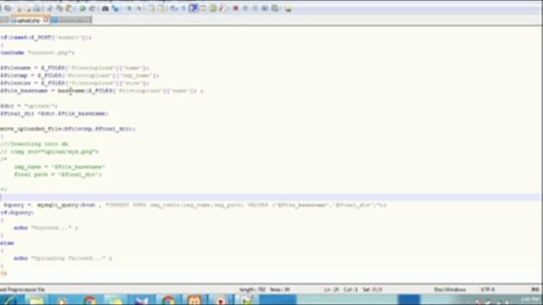543x305 pixels.
Task: Click the img src="upload/xyz.png" comment
Action: pyautogui.click(x=49, y=152)
